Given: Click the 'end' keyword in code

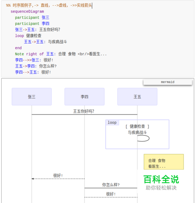Looking at the screenshot, I should pyautogui.click(x=18, y=48).
